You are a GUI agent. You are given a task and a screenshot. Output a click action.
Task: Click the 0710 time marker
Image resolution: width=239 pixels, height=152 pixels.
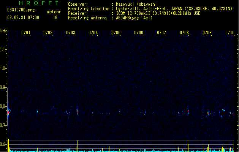(230, 33)
